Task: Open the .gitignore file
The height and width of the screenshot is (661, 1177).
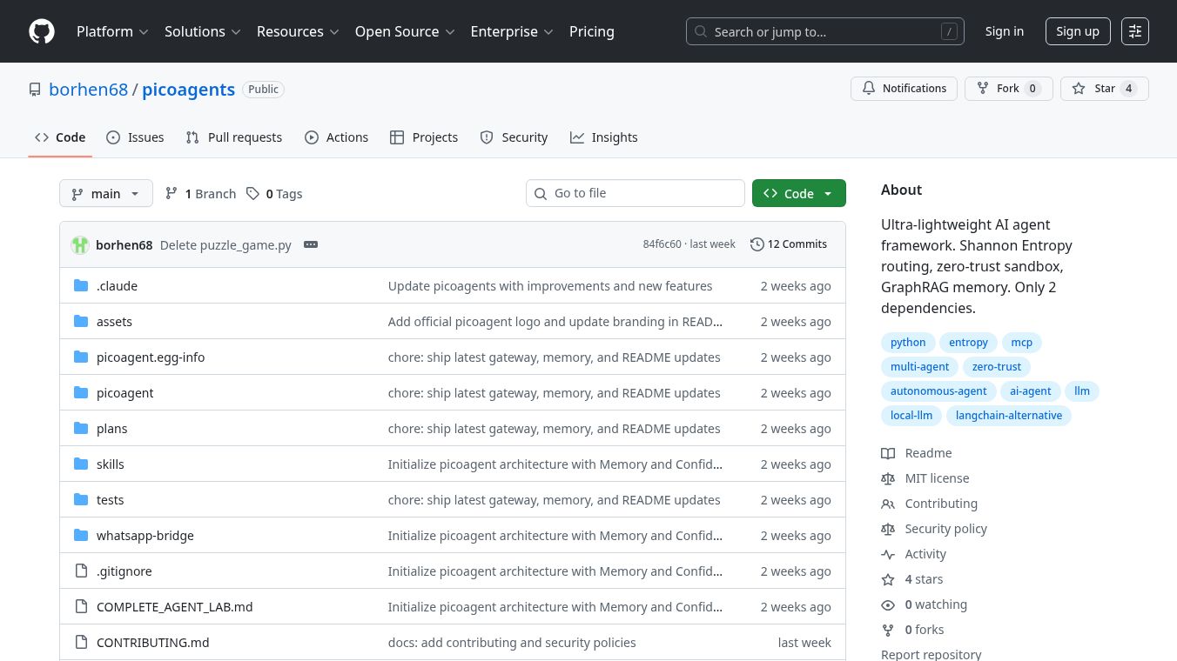Action: (124, 571)
